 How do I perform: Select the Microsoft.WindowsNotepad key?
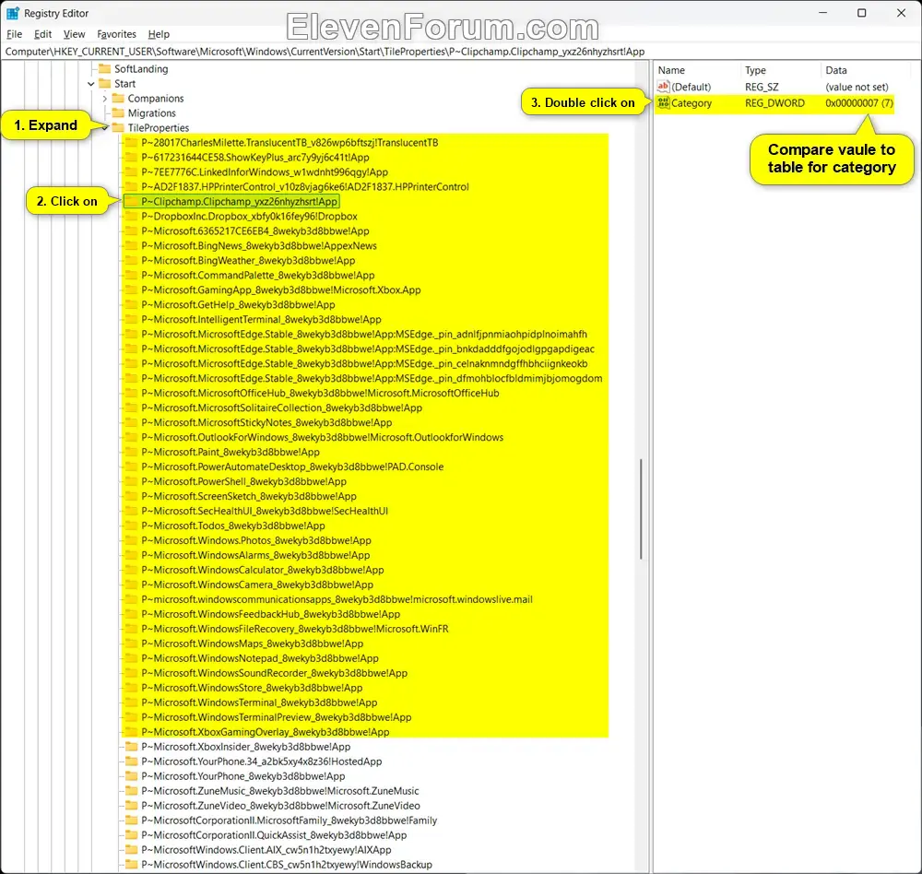click(x=260, y=658)
